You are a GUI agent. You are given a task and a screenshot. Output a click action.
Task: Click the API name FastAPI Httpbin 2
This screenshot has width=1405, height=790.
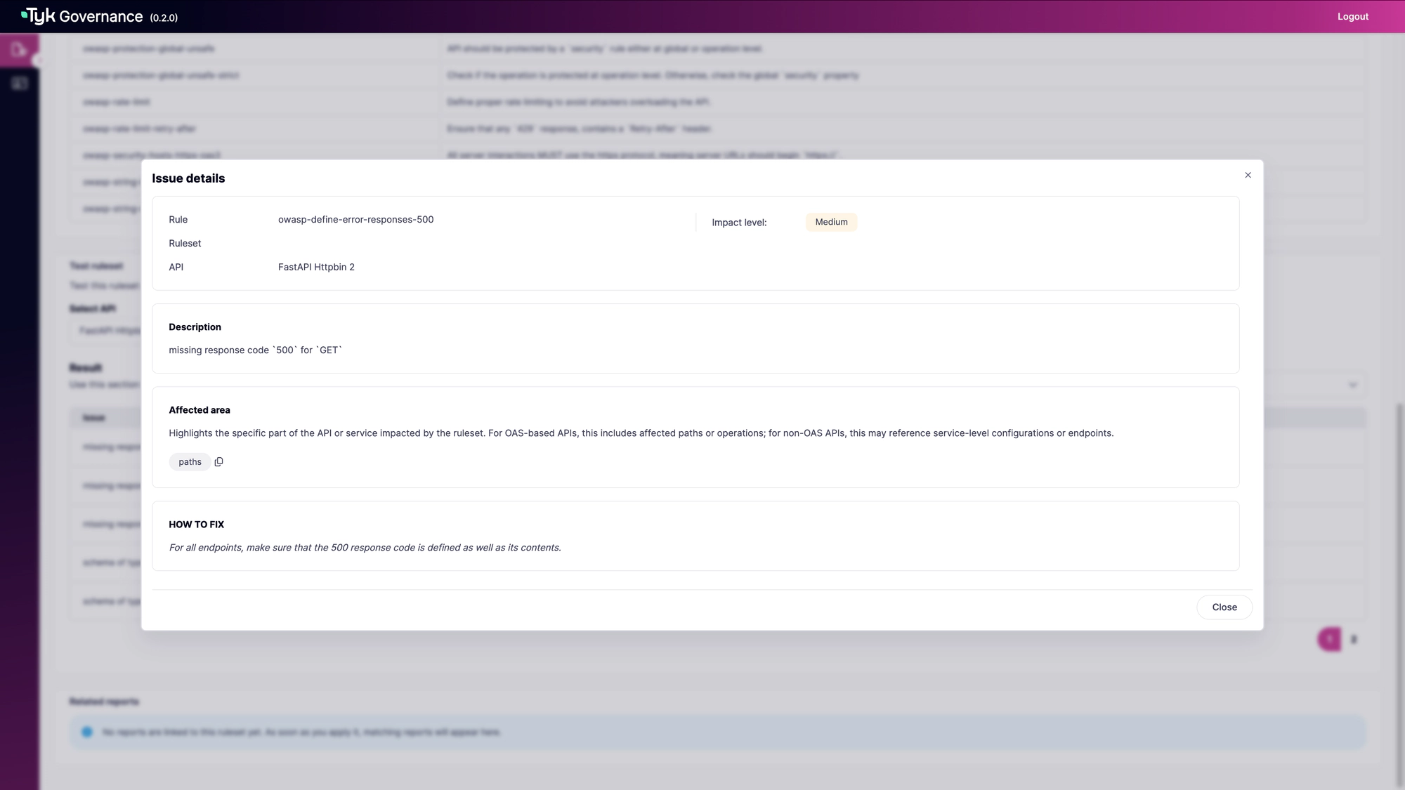(316, 267)
